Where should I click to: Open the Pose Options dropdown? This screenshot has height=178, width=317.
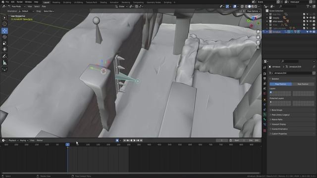[254, 11]
